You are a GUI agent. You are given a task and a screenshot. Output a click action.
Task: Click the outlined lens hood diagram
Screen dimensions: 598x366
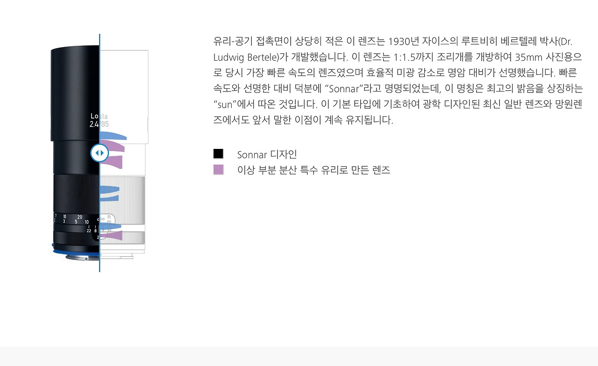click(x=124, y=97)
